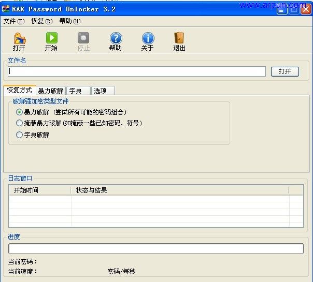Click the 打开 (Open) toolbar icon
Screen dimensions: 313x282
19,39
